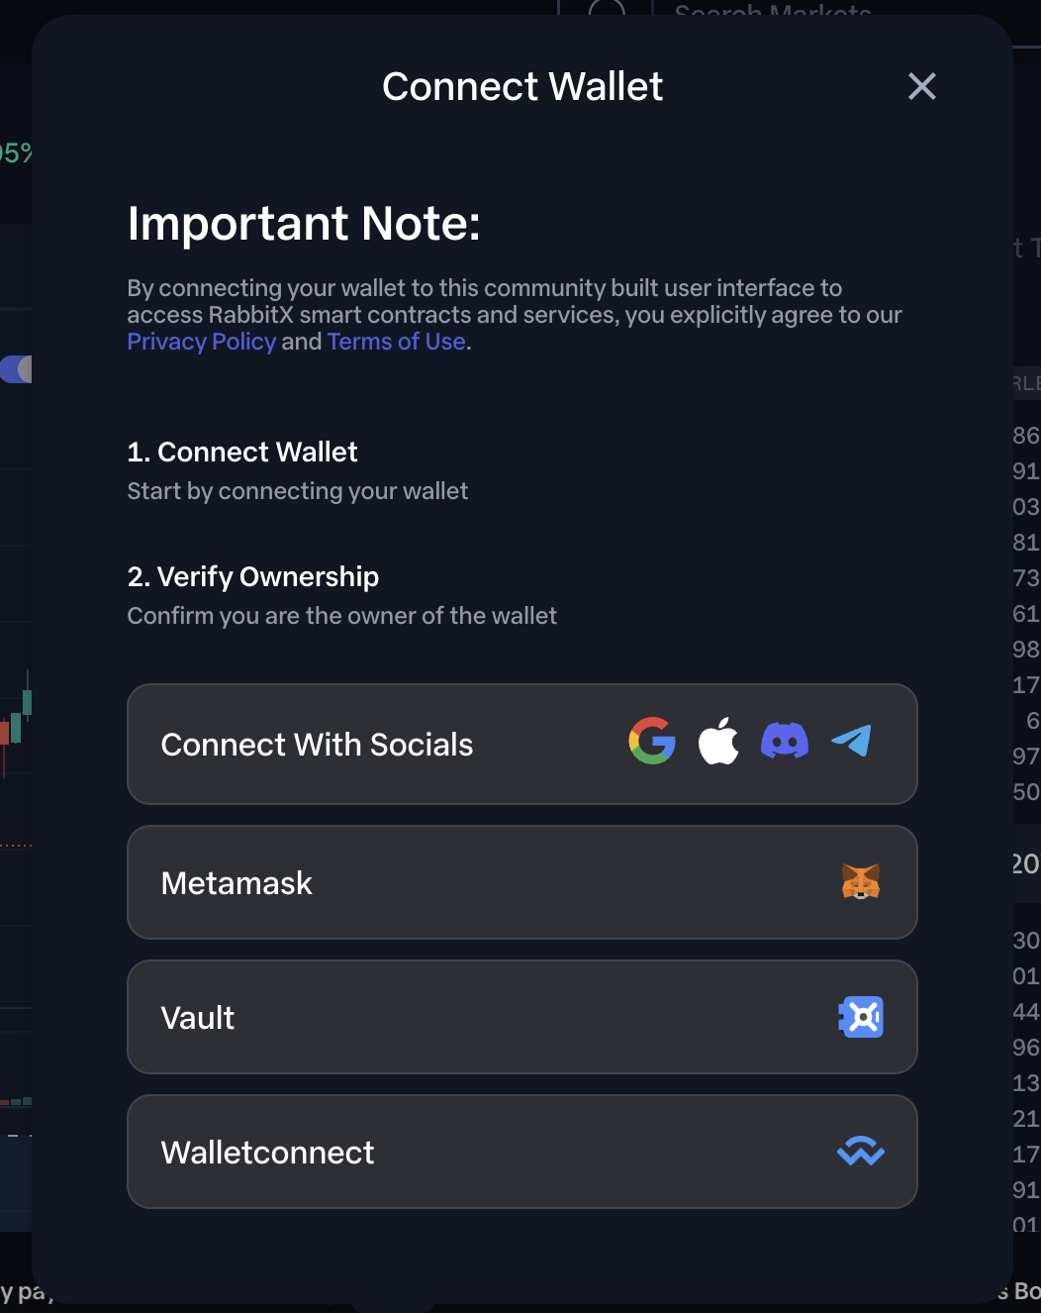Click the Discord logo icon
Screen dimensions: 1041x1313
785,741
